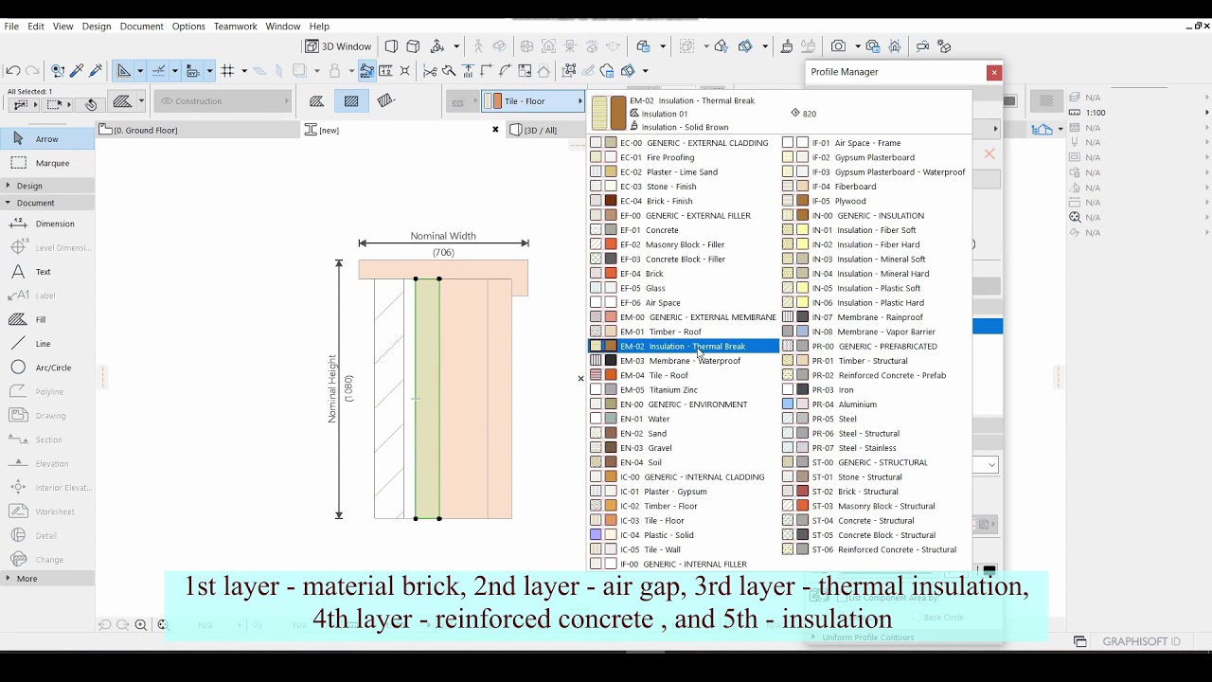Choose PR-02 Reinforced Concrete - Prefab

[876, 375]
